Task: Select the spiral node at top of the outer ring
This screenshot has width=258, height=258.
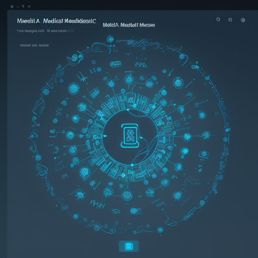Action: click(110, 39)
